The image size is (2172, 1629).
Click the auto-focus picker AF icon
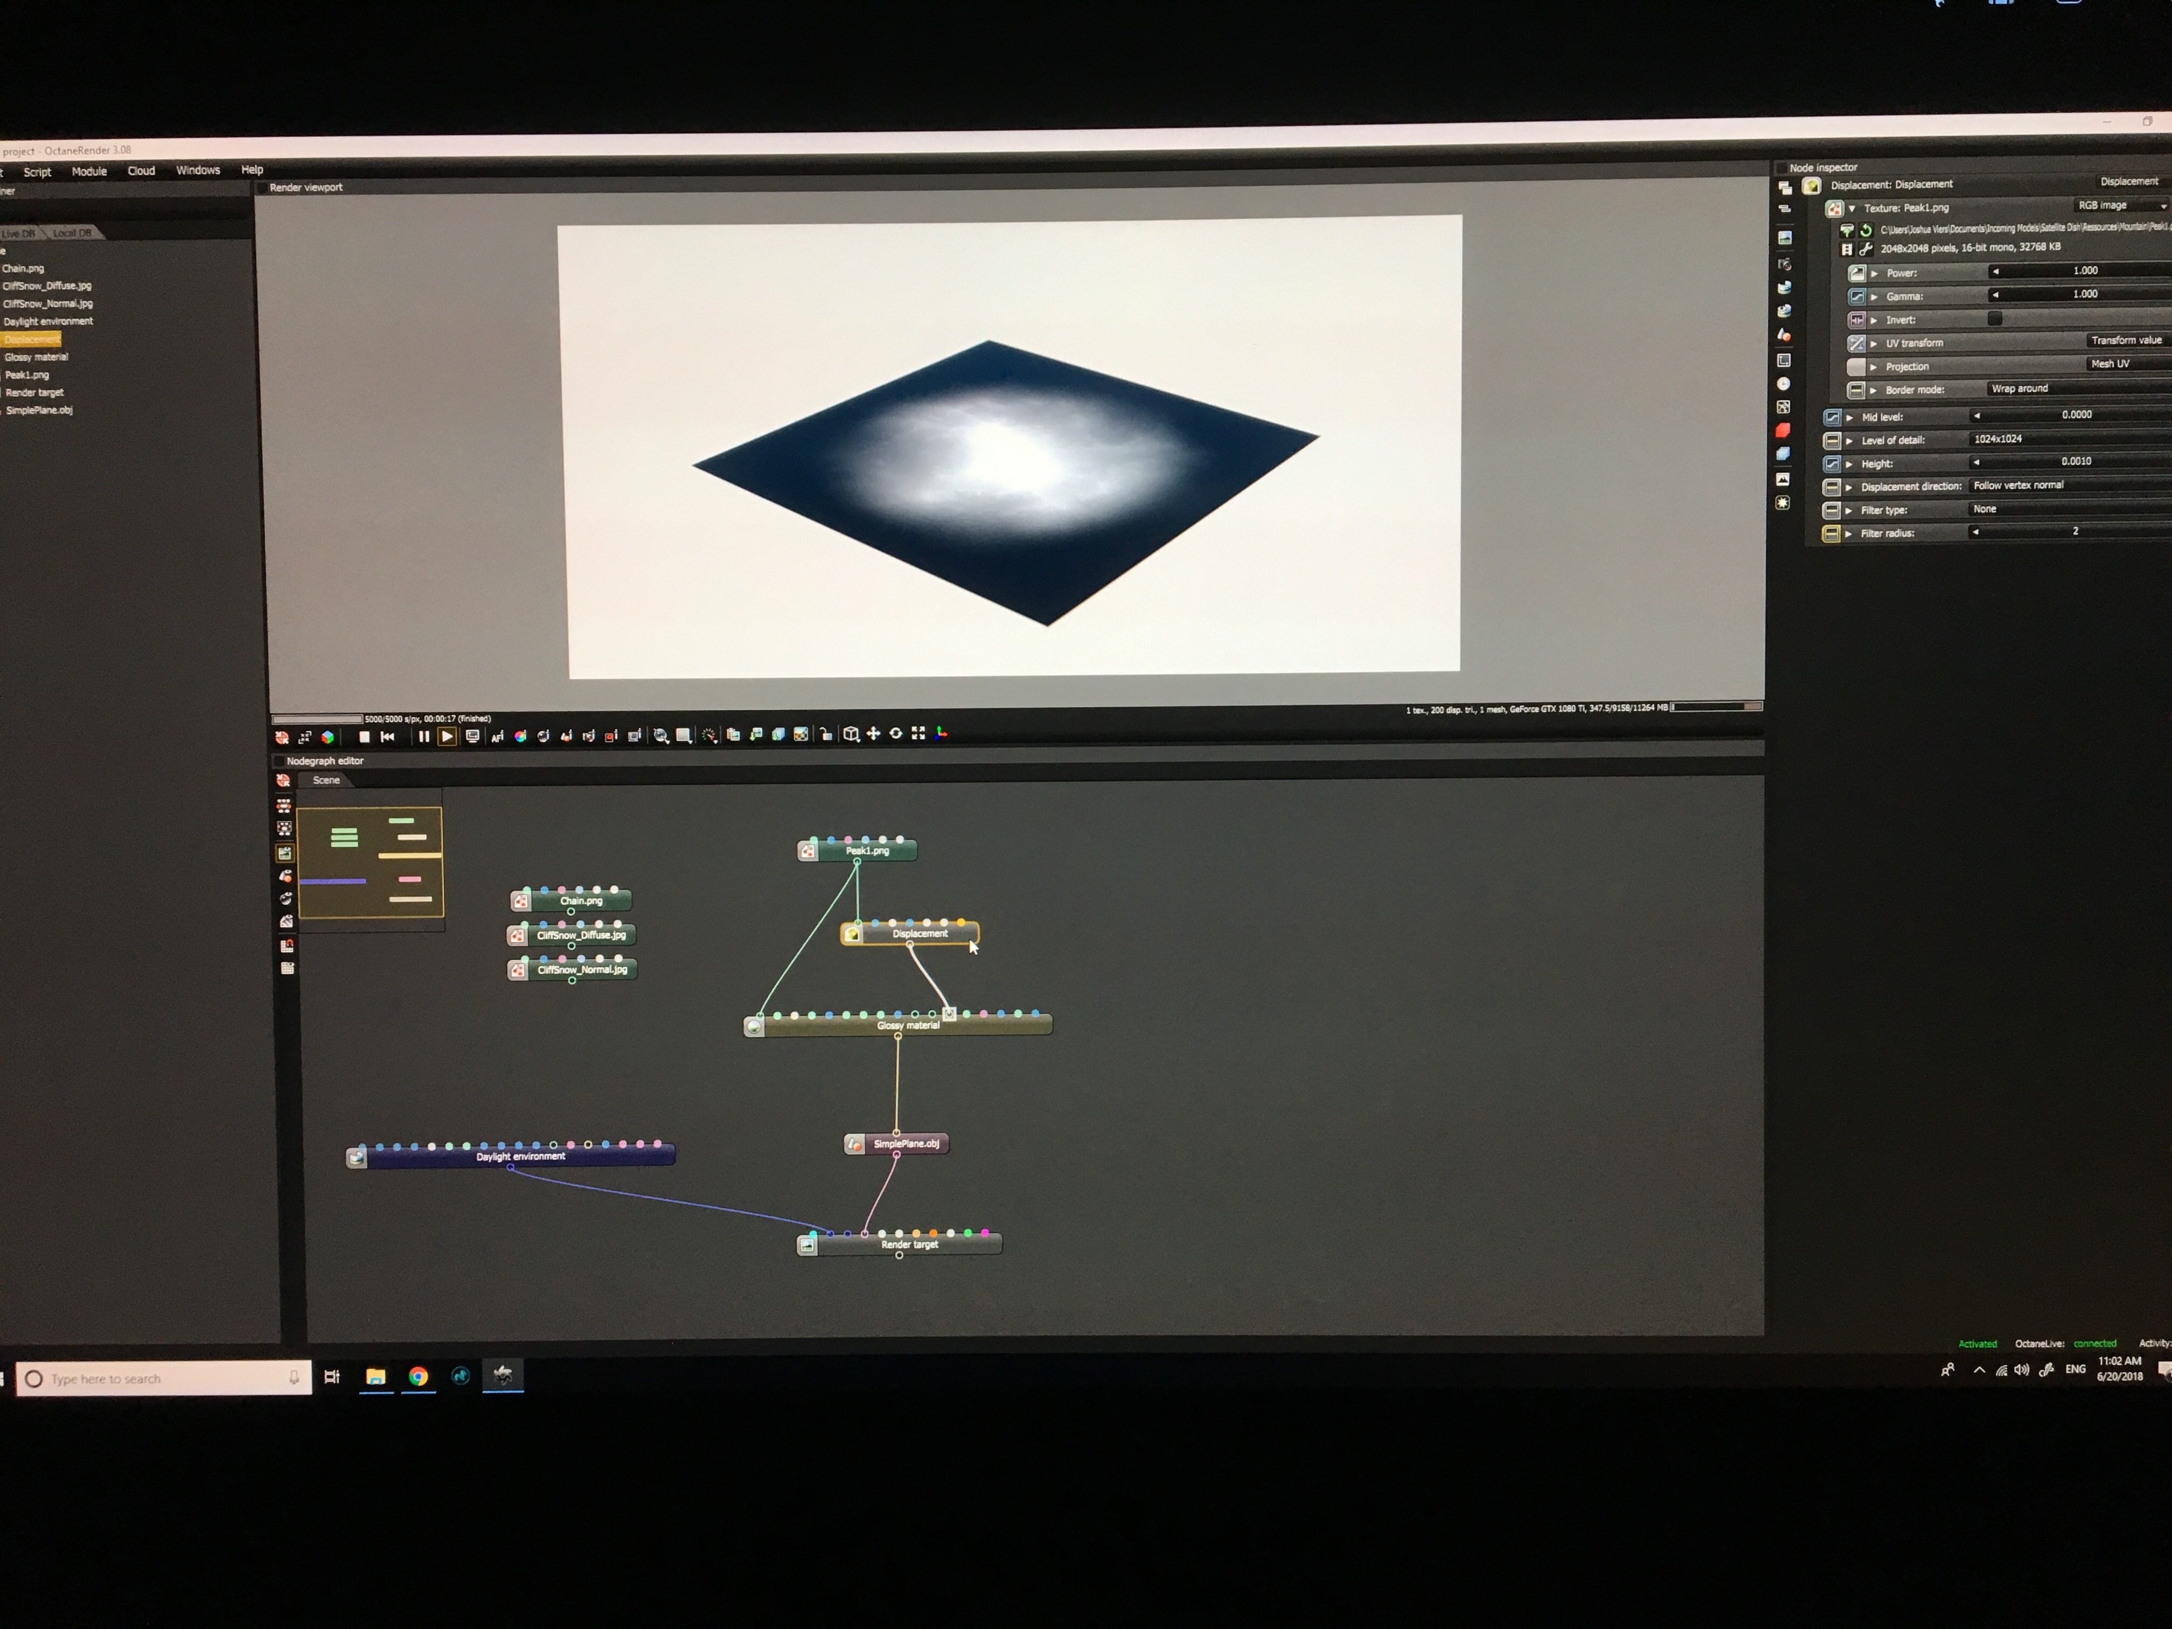click(497, 736)
